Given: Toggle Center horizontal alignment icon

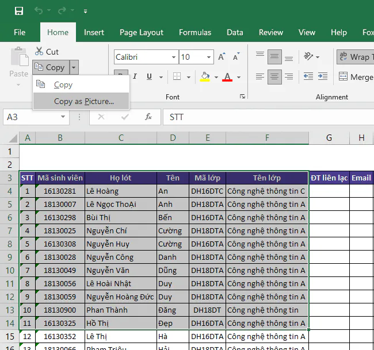Looking at the screenshot, I should tap(274, 76).
